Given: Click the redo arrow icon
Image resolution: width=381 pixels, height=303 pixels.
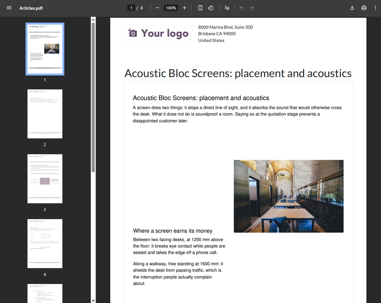Looking at the screenshot, I should [x=252, y=8].
